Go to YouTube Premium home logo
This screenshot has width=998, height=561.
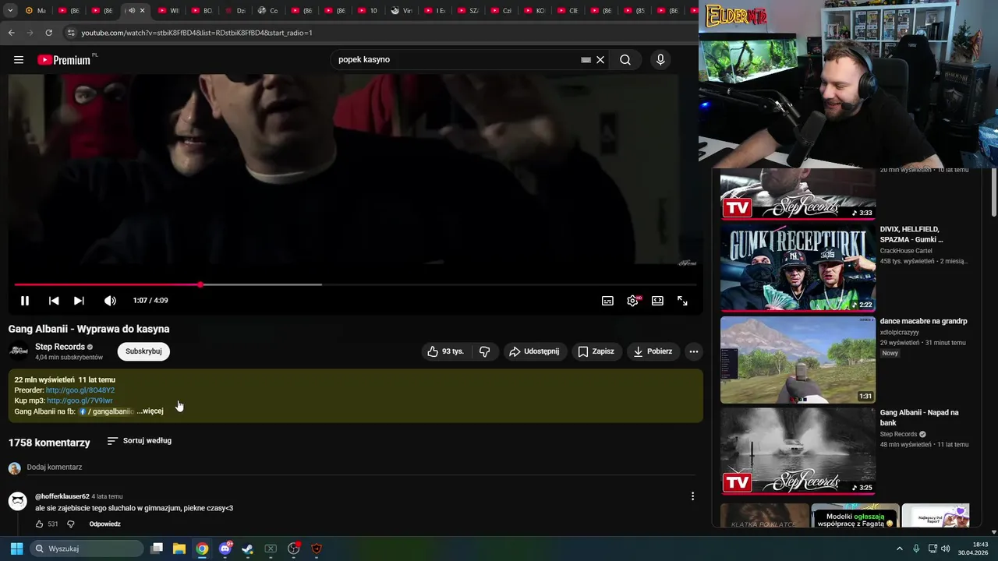(x=63, y=60)
